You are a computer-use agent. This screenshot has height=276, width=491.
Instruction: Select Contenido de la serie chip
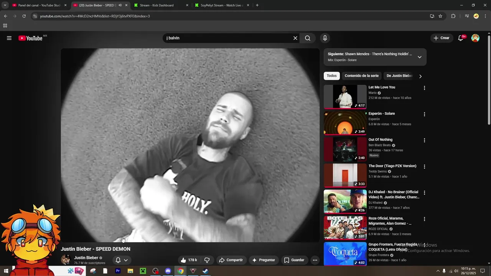pyautogui.click(x=362, y=76)
